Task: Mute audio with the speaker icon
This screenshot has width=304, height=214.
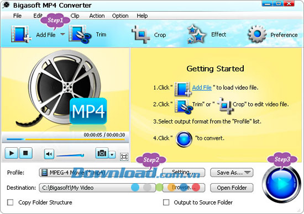Action: [49, 154]
